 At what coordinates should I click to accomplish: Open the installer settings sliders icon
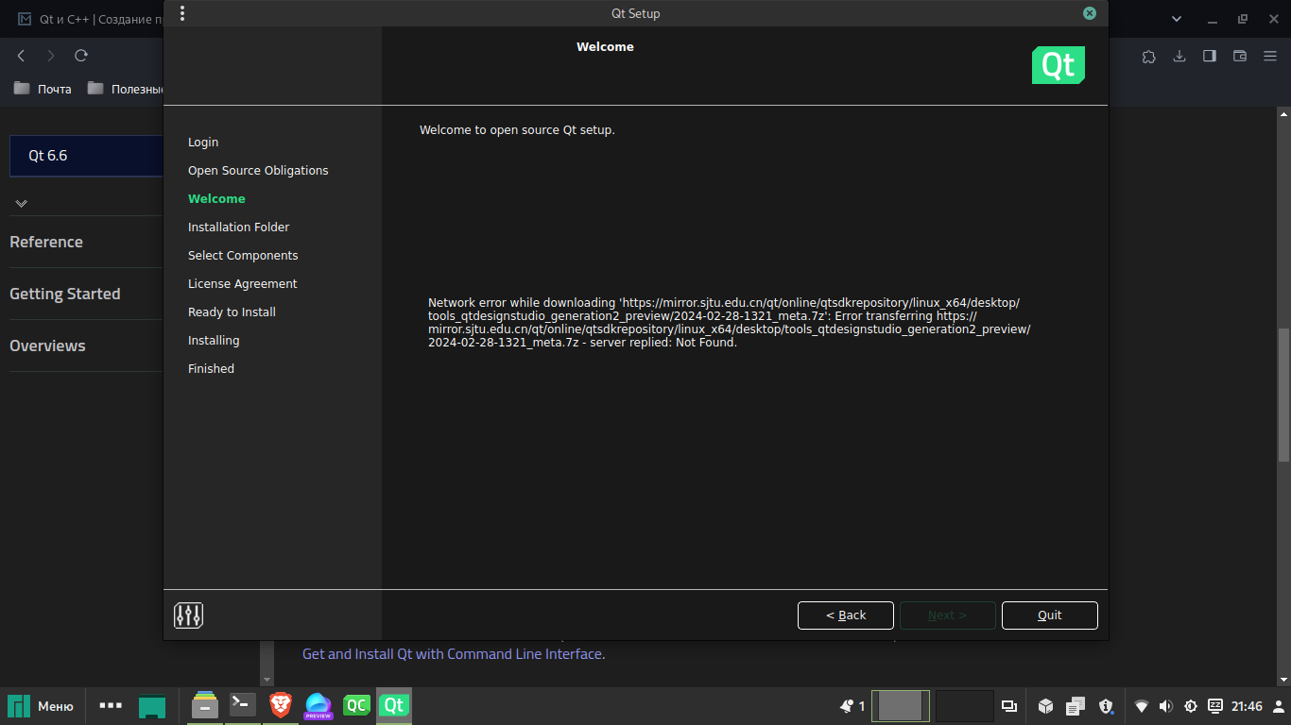click(x=189, y=615)
